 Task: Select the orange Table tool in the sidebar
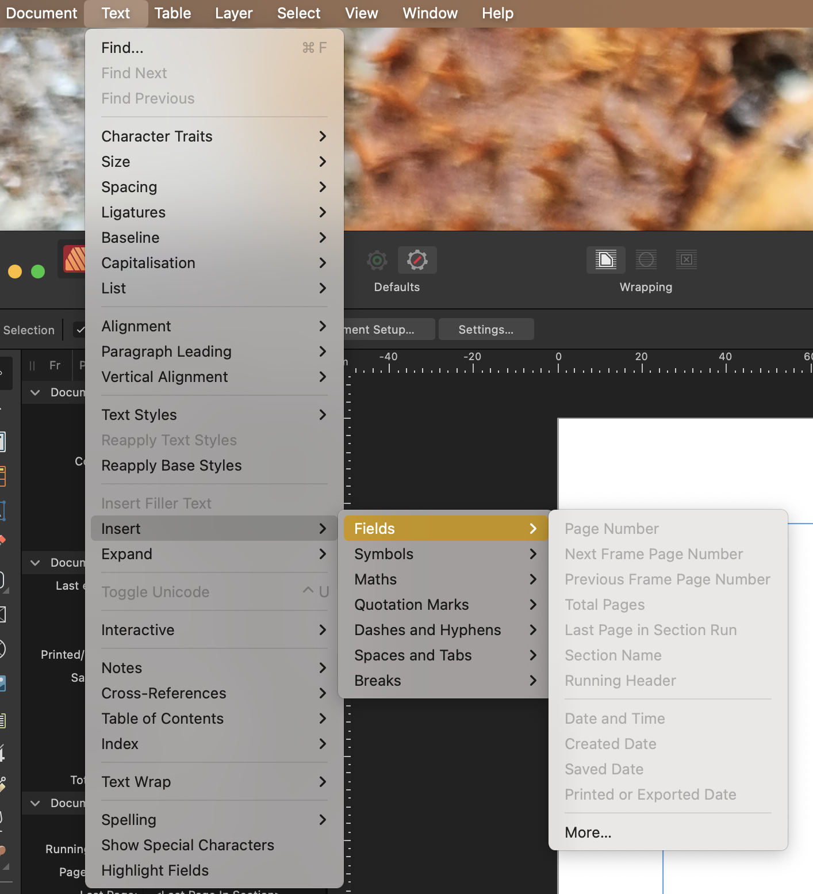[2, 476]
